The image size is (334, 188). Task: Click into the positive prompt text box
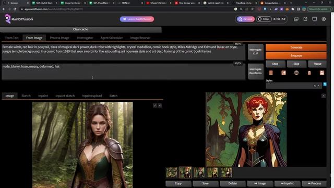(123, 52)
